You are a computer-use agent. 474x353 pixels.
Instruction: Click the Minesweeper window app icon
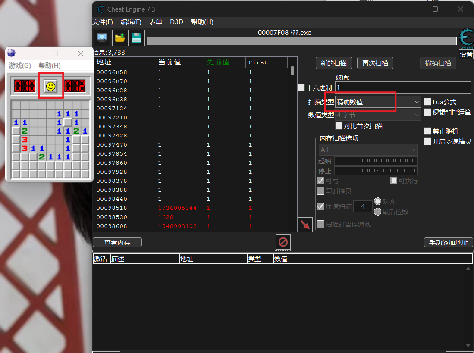(12, 53)
